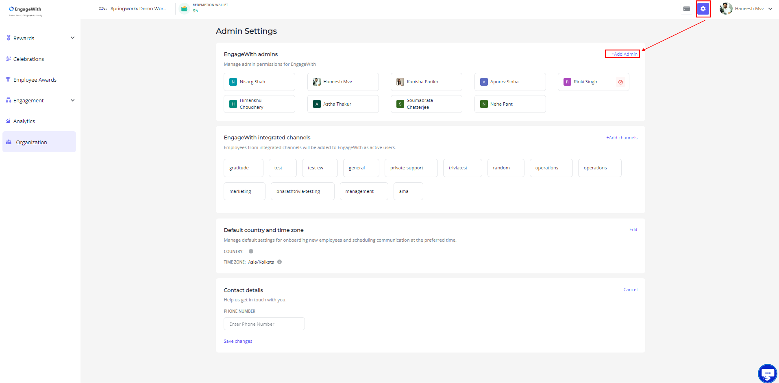
Task: Select the ama channel chip
Action: pyautogui.click(x=408, y=191)
